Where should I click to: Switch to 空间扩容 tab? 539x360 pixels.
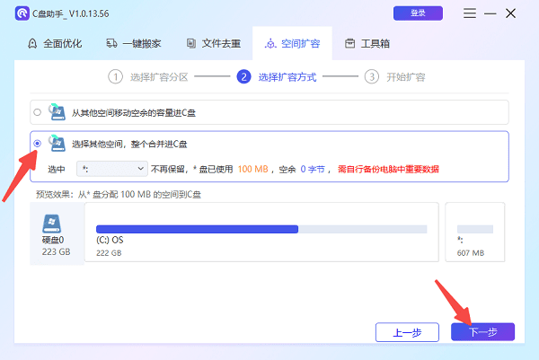(x=293, y=44)
